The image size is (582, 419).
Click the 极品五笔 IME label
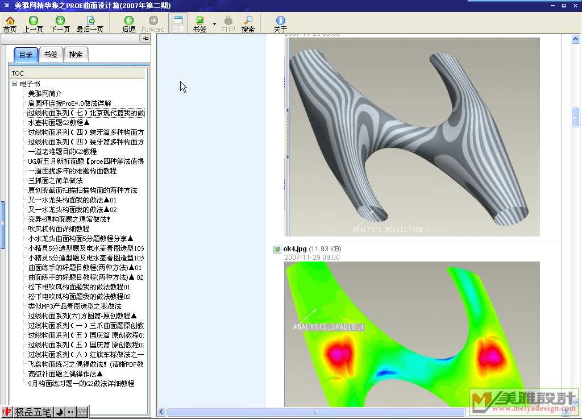tap(33, 412)
